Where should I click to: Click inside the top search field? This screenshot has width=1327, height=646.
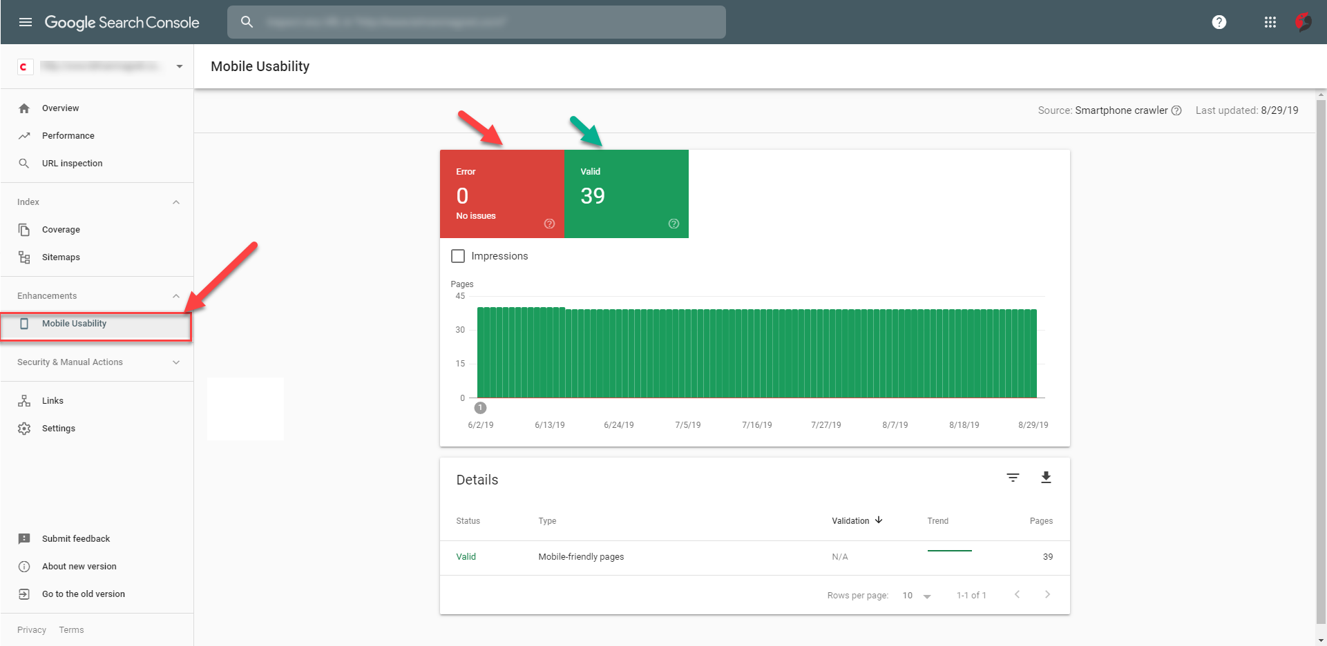click(477, 21)
